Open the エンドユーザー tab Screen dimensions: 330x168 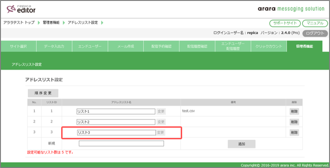coord(90,46)
